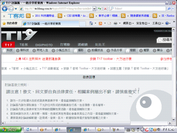Open feed link CES 前哨戰
Viewport: 177px width, 133px height.
click(x=77, y=16)
